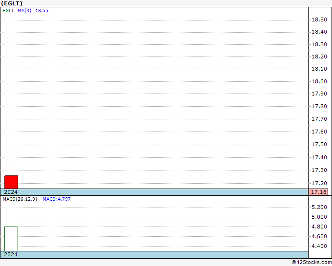Click the 4.600 MACD axis label
This screenshot has width=332, height=266.
pos(319,236)
